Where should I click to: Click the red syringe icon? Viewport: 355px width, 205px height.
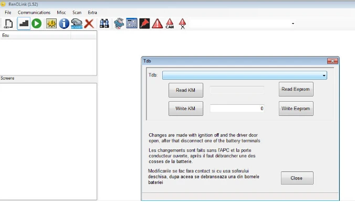(144, 24)
